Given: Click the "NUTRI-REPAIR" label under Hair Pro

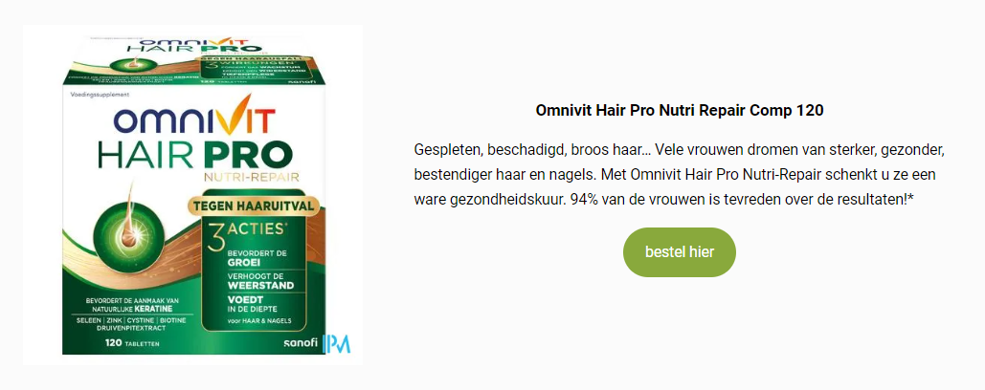Looking at the screenshot, I should [x=250, y=178].
